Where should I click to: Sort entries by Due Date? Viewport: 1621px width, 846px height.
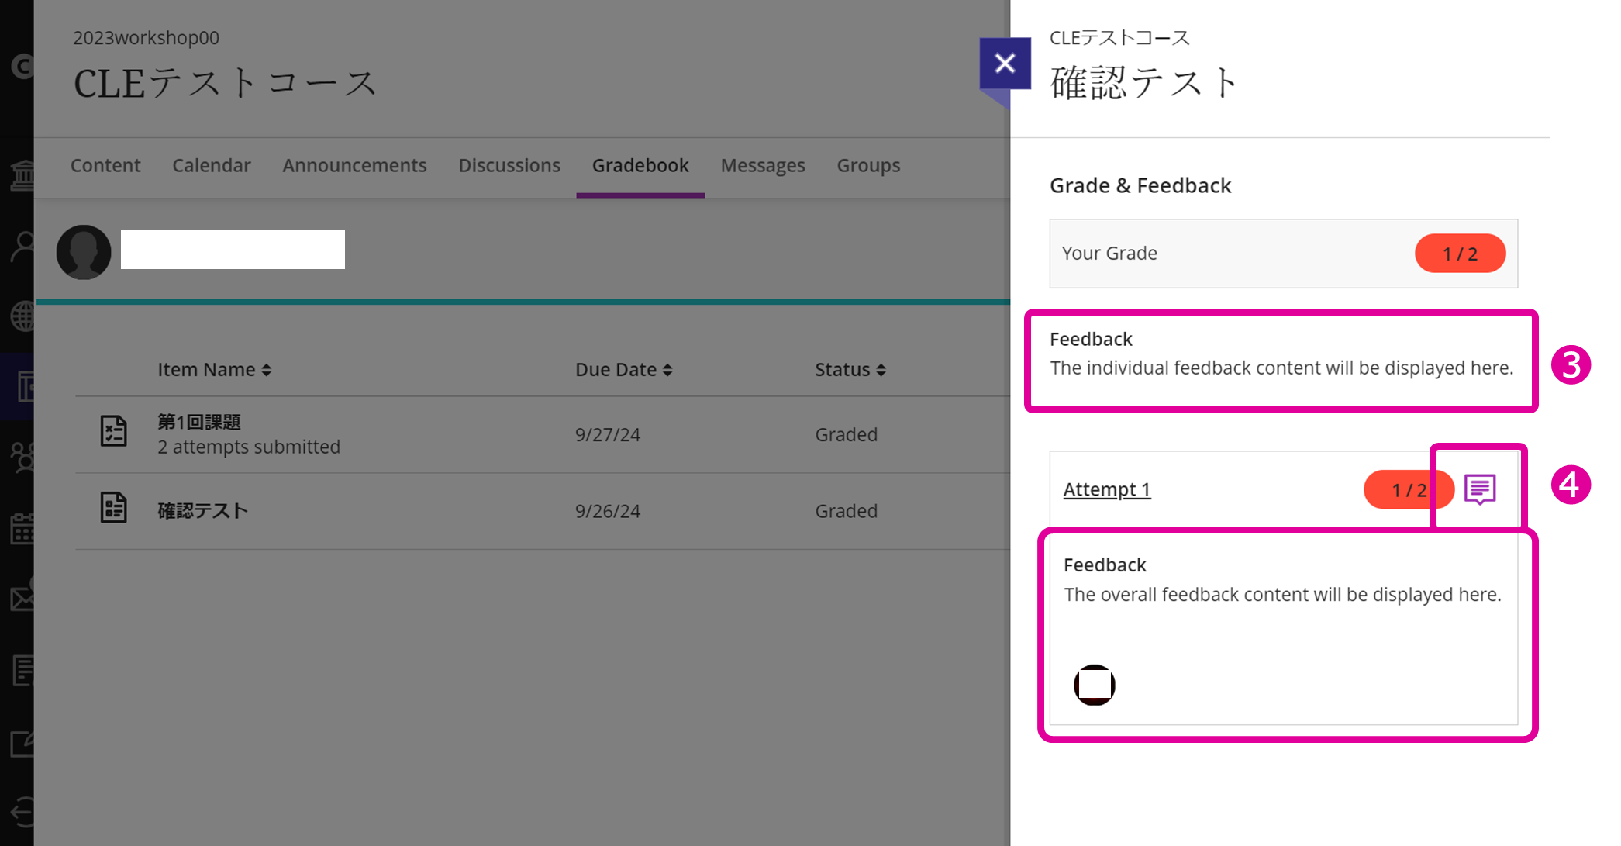pyautogui.click(x=623, y=369)
